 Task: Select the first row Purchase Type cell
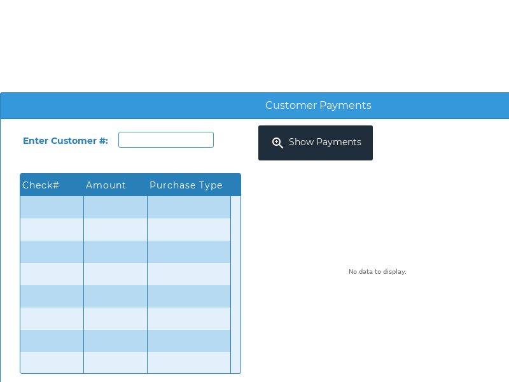[x=189, y=208]
